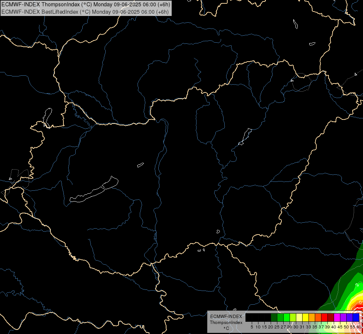363x334 pixels.
Task: Click legend tick value 37
Action: 321,327
